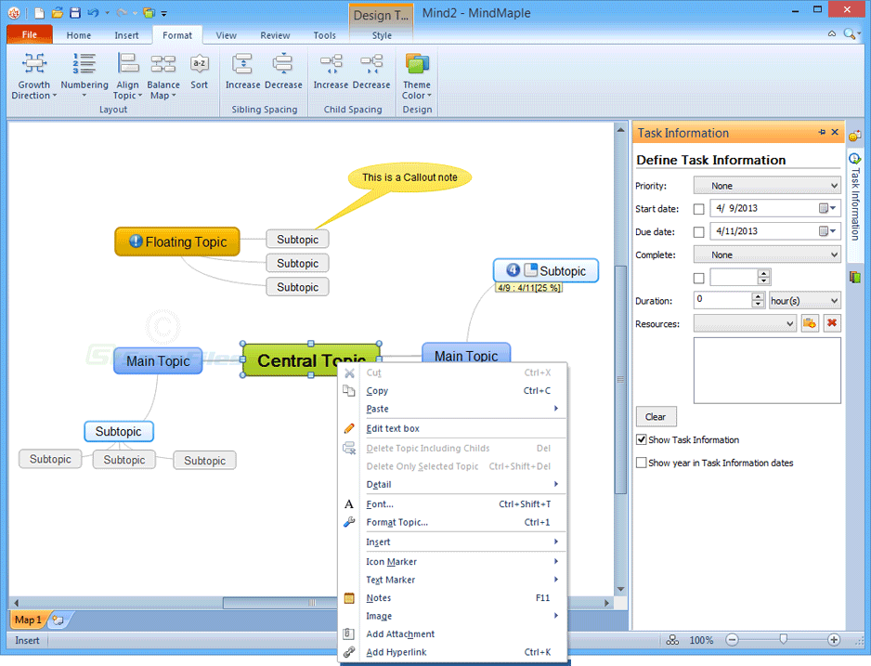Click the Save icon in quick access toolbar

click(x=75, y=13)
